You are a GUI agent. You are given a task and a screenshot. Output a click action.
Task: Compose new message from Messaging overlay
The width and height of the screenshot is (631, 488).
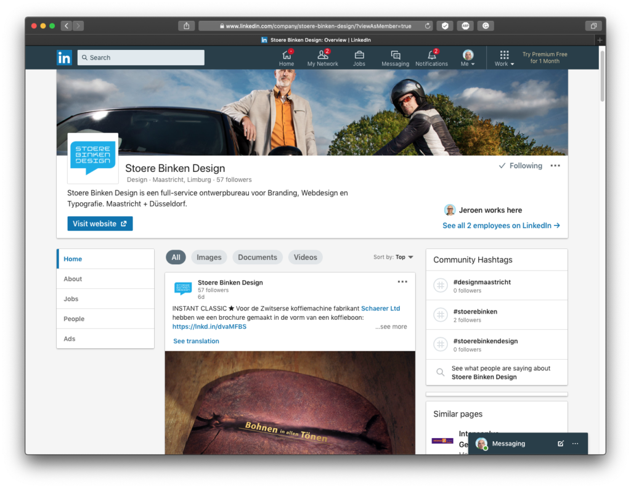pos(560,444)
